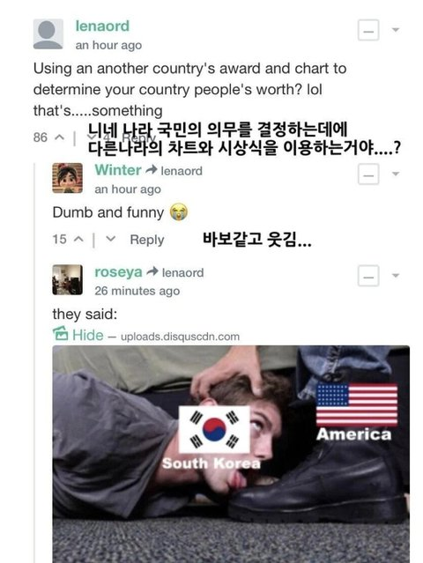Screen dimensions: 423x563
Task: Collapse roseya's reply using minus box
Action: 368,276
